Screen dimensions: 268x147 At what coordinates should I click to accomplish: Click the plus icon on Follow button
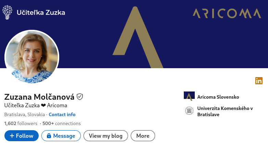[12, 136]
